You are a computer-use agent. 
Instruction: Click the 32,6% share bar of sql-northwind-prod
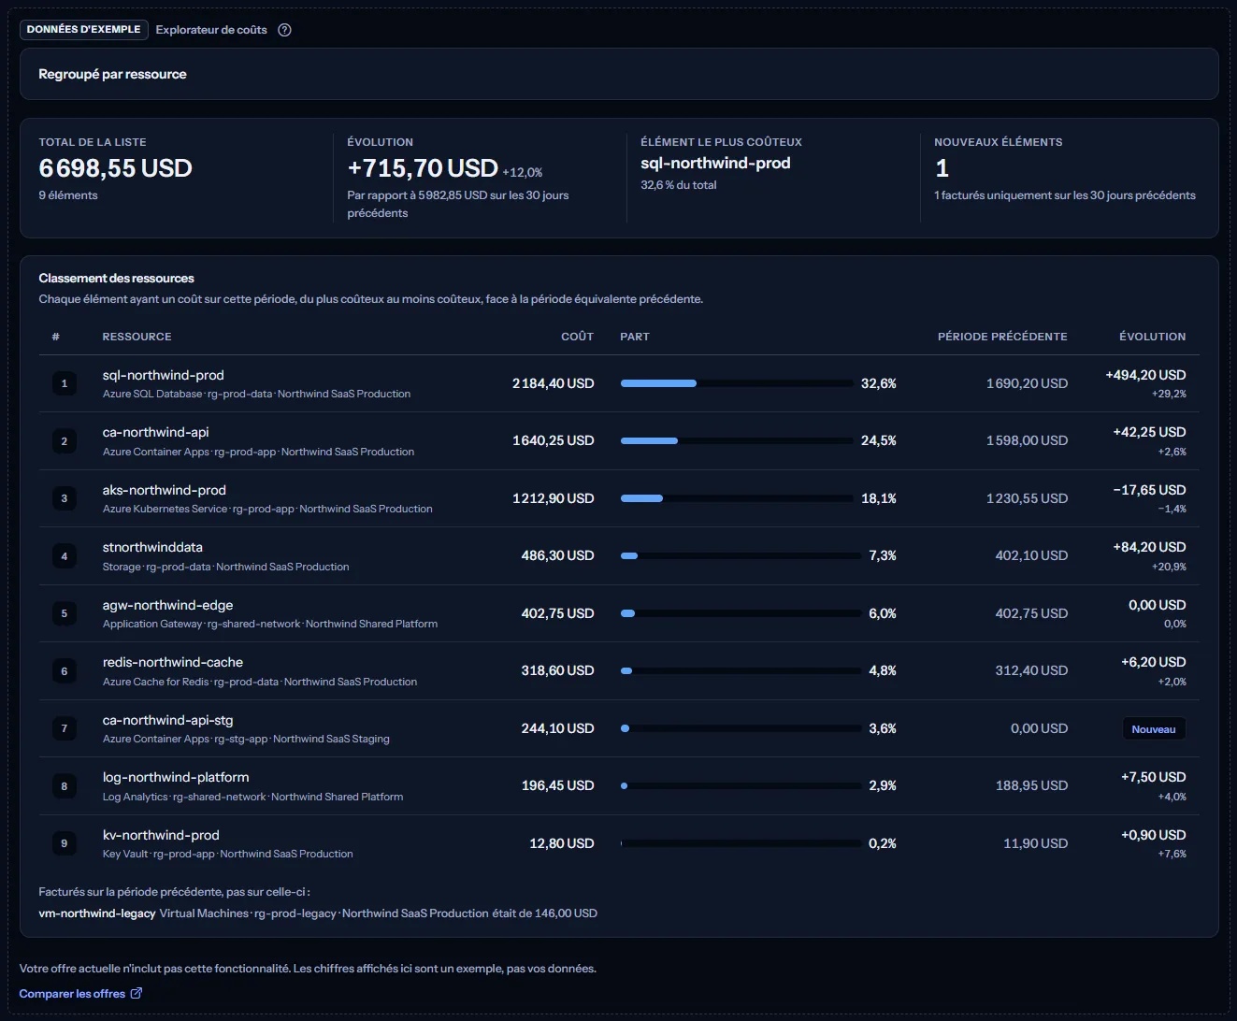click(737, 383)
